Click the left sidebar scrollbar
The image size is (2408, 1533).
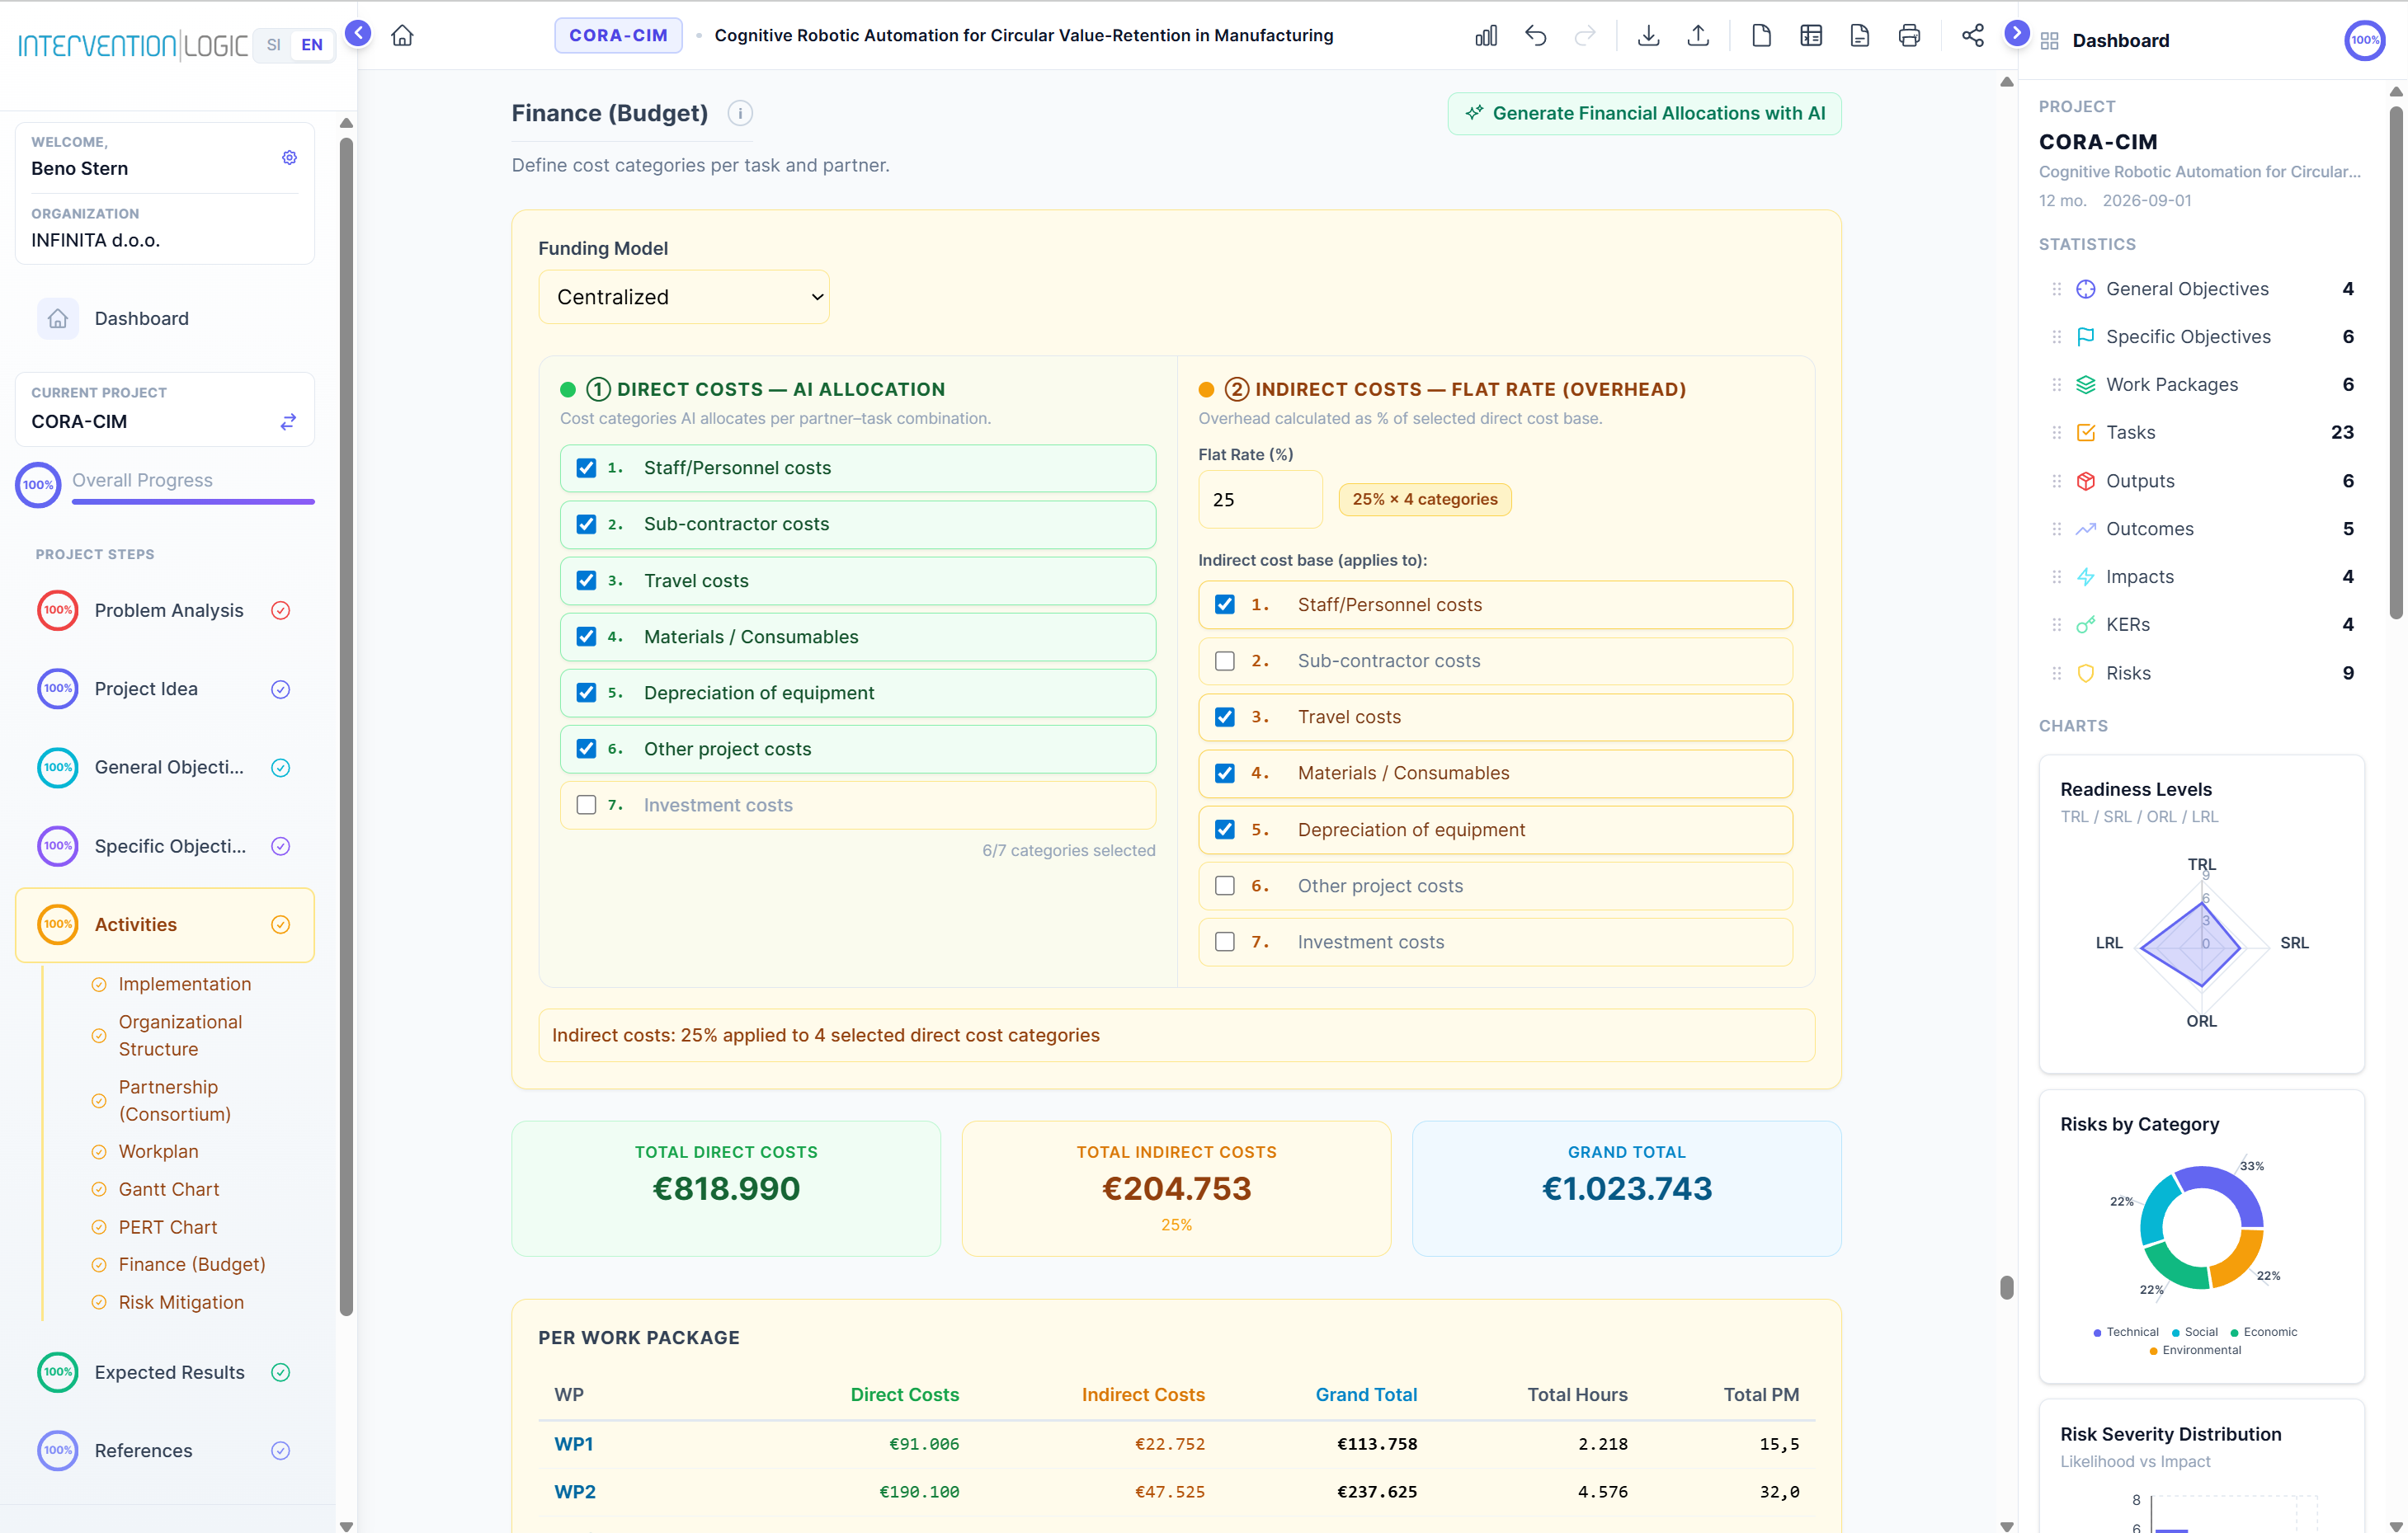pos(346,727)
